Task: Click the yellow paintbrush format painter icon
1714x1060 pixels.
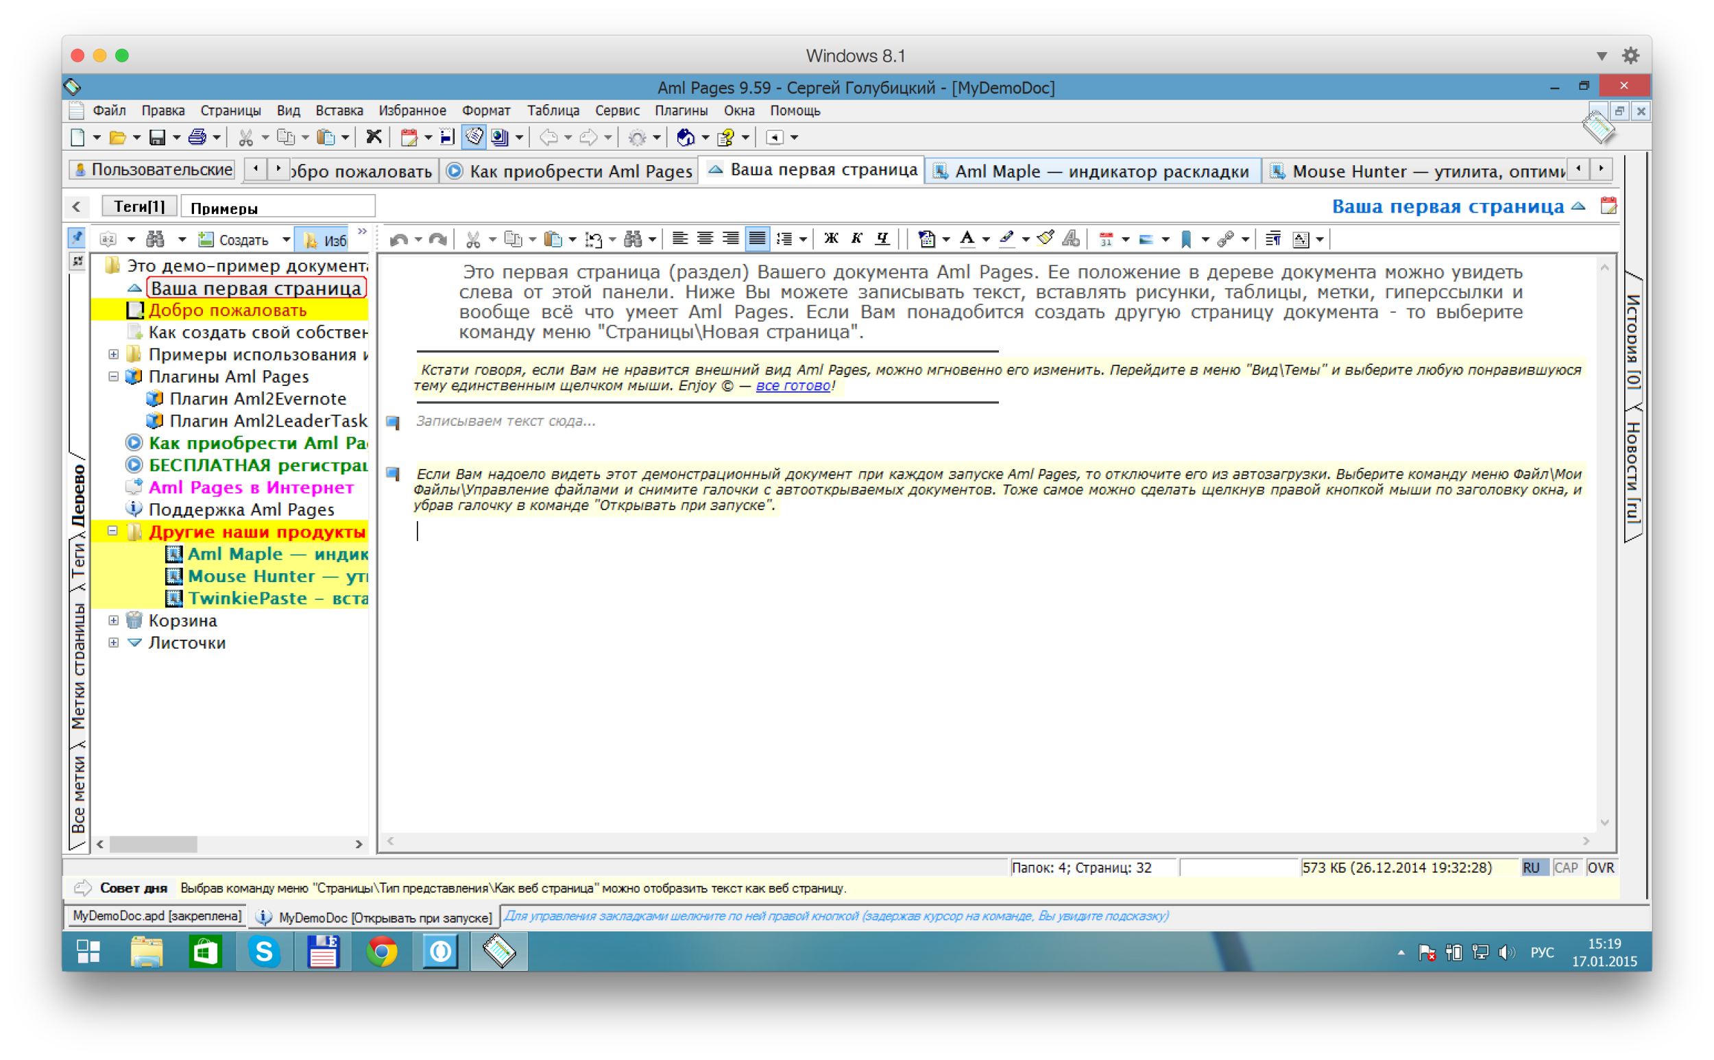Action: coord(1045,239)
